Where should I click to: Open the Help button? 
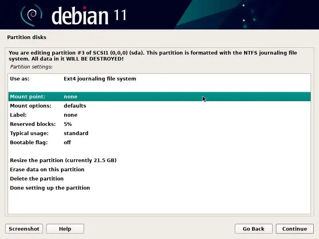coord(65,229)
